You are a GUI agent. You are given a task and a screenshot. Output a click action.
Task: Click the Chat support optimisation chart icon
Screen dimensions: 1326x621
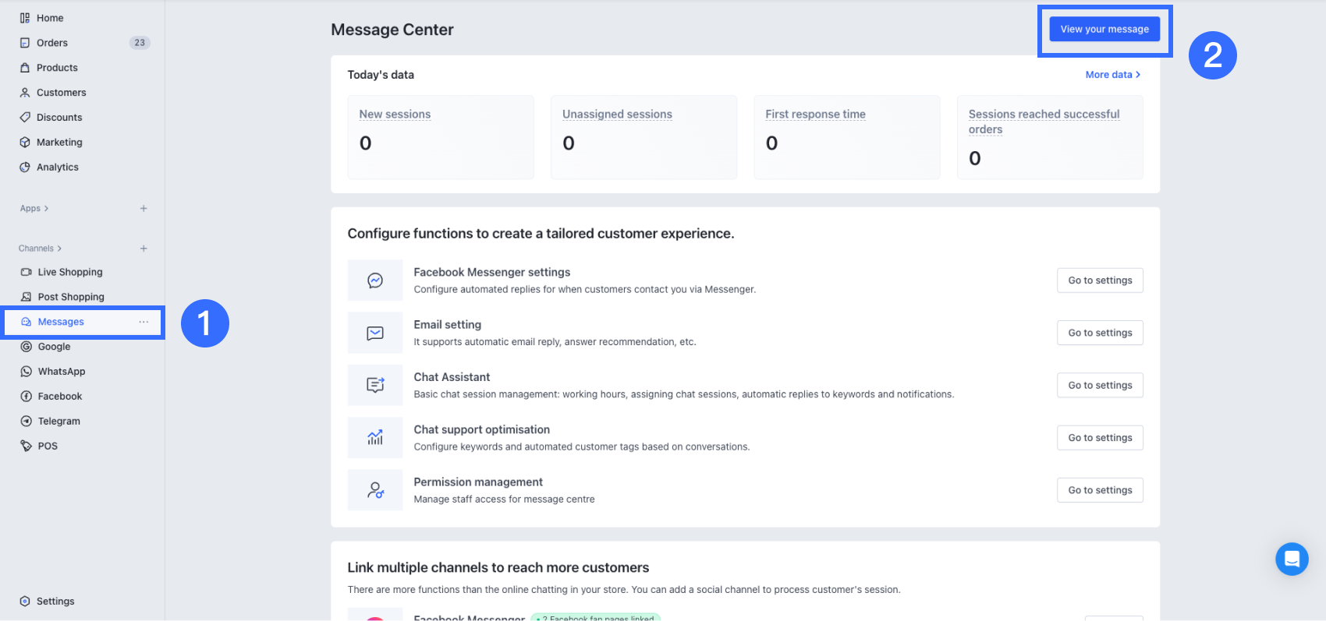point(375,437)
